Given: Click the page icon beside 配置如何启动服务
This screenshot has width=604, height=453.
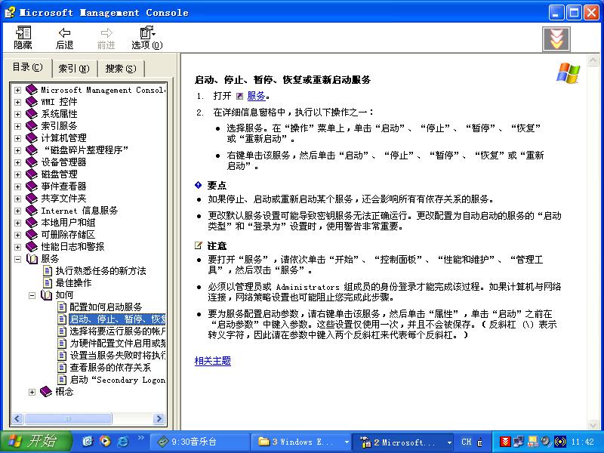Looking at the screenshot, I should tap(62, 307).
